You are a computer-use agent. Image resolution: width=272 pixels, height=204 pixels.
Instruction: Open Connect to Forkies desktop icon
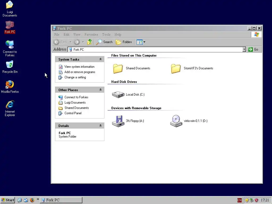10,48
